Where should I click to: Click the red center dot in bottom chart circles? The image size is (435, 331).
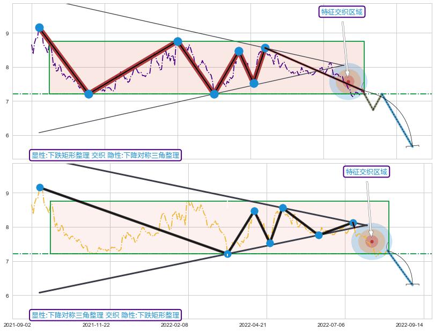point(372,241)
